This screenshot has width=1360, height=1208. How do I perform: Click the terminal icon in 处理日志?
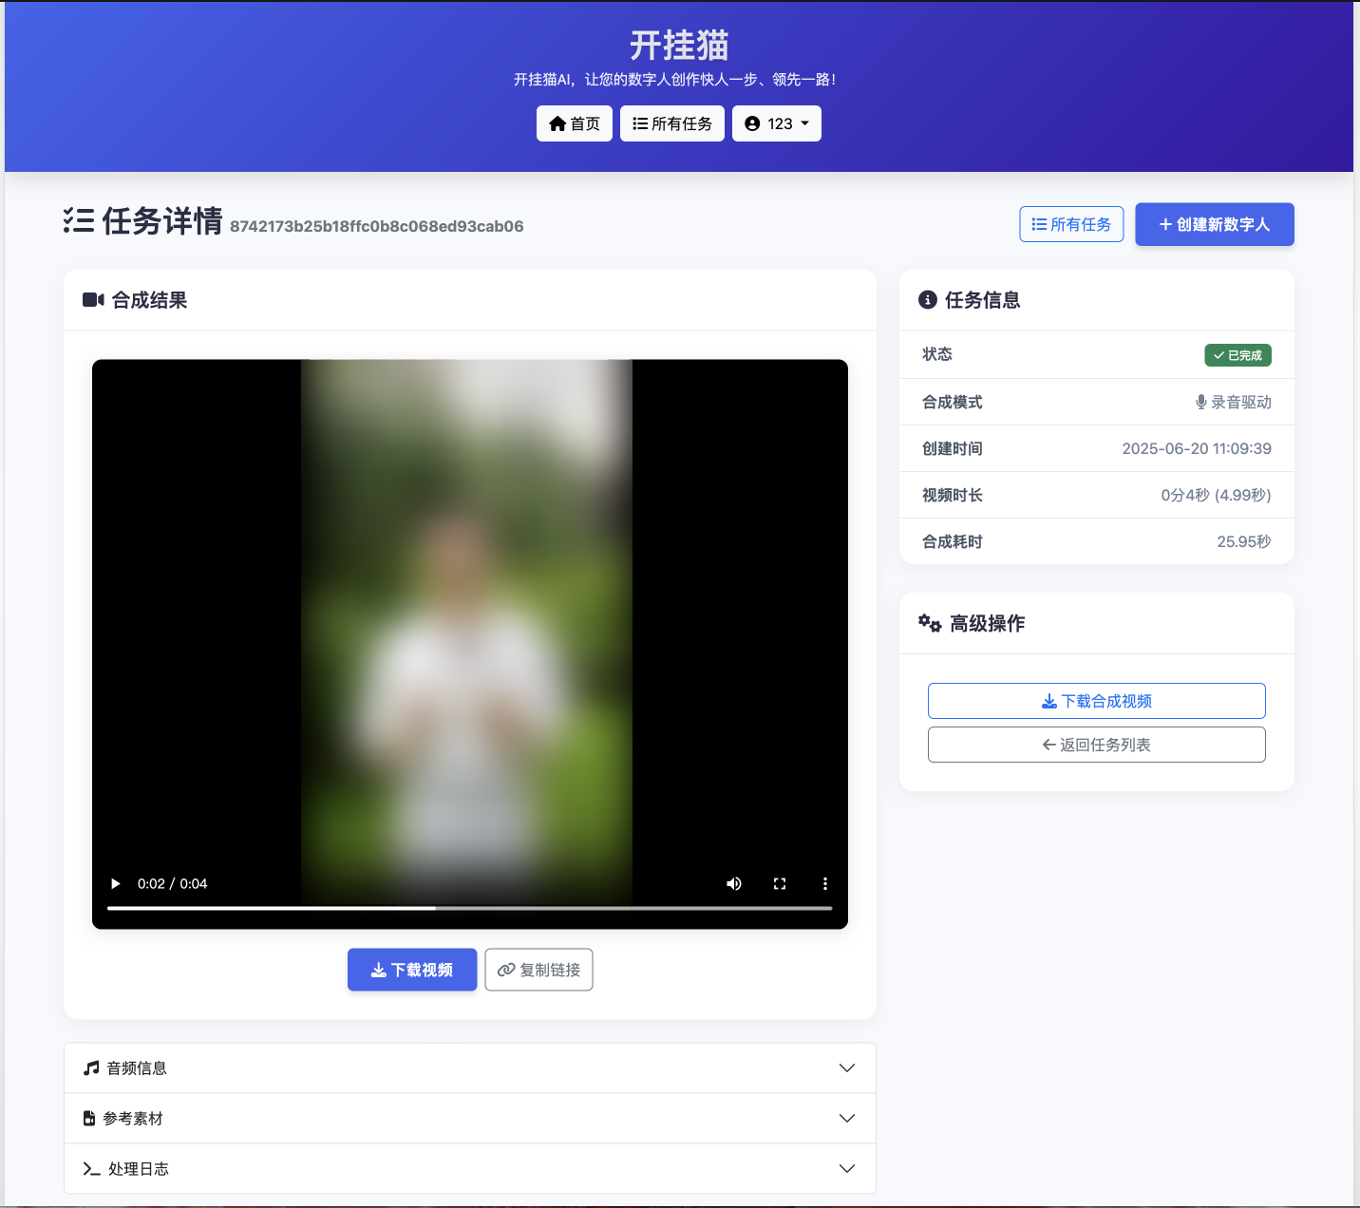point(92,1169)
